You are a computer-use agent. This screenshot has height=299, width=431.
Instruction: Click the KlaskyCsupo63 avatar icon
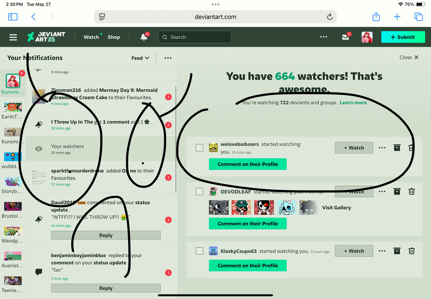(213, 251)
